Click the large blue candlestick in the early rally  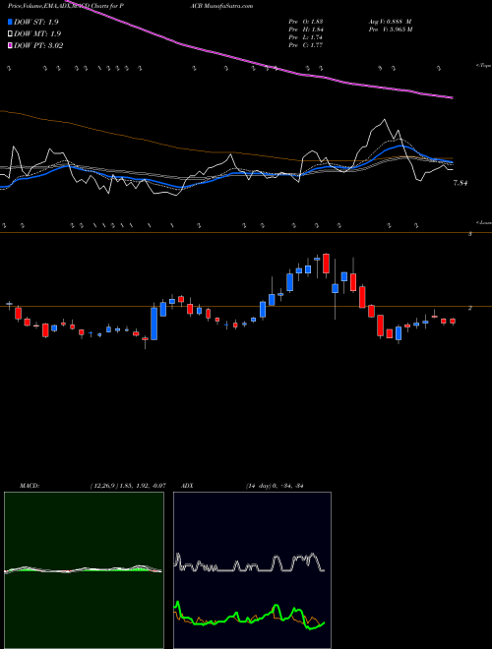coord(154,324)
